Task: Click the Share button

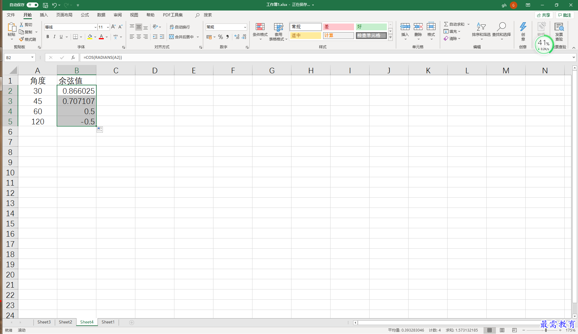Action: click(544, 15)
